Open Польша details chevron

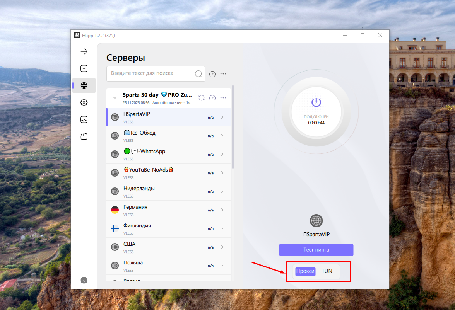coord(222,266)
